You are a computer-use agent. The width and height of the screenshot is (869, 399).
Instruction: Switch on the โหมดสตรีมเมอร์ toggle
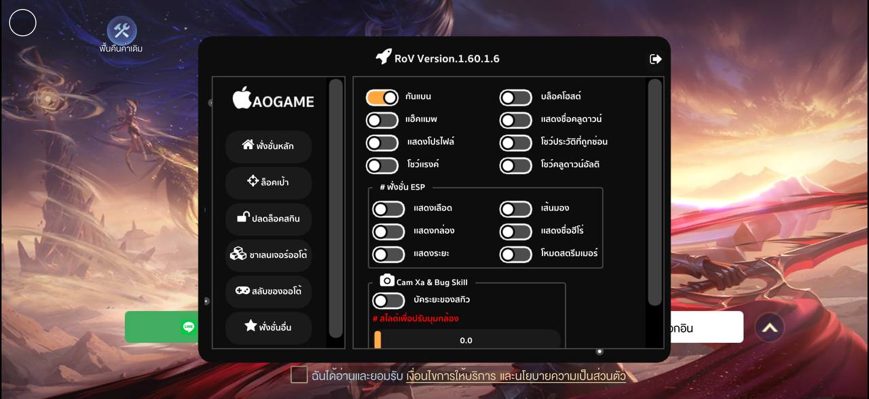(x=516, y=255)
